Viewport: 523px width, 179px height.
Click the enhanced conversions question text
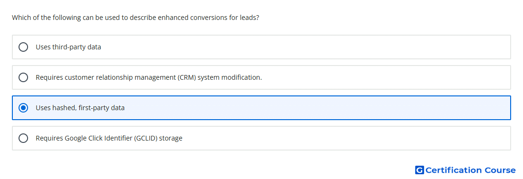[136, 18]
